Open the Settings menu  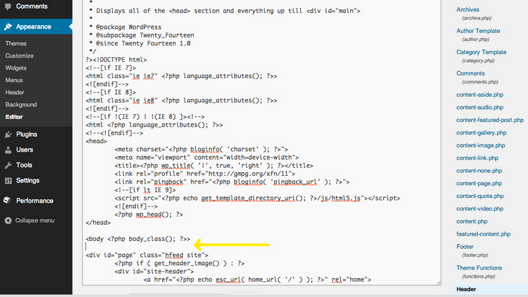28,181
